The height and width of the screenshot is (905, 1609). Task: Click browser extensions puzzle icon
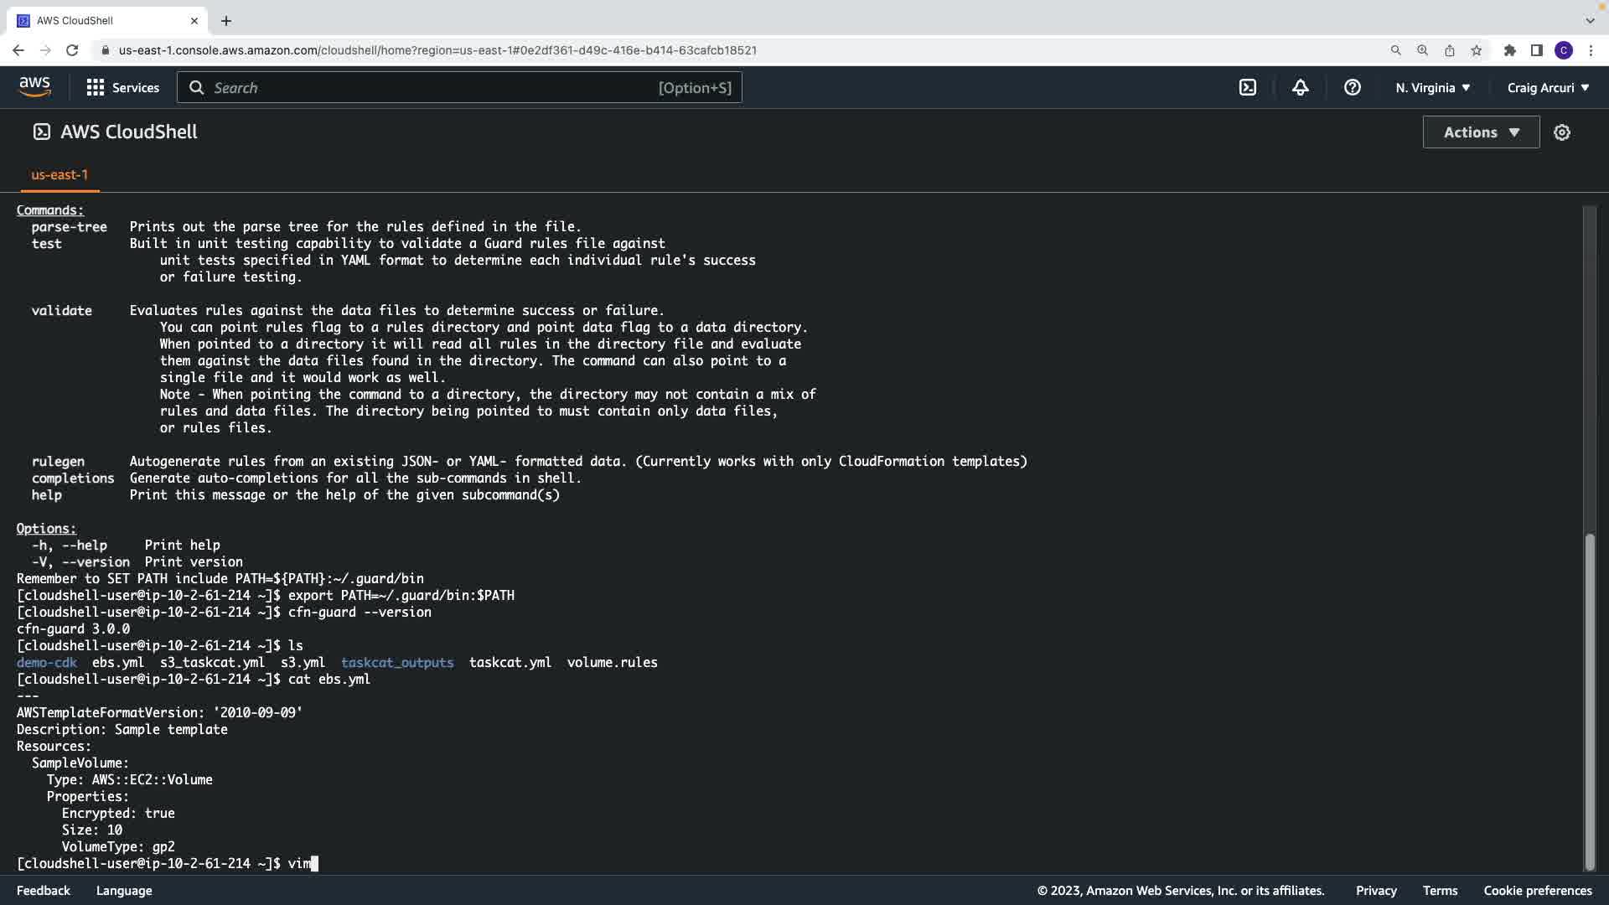(1509, 50)
